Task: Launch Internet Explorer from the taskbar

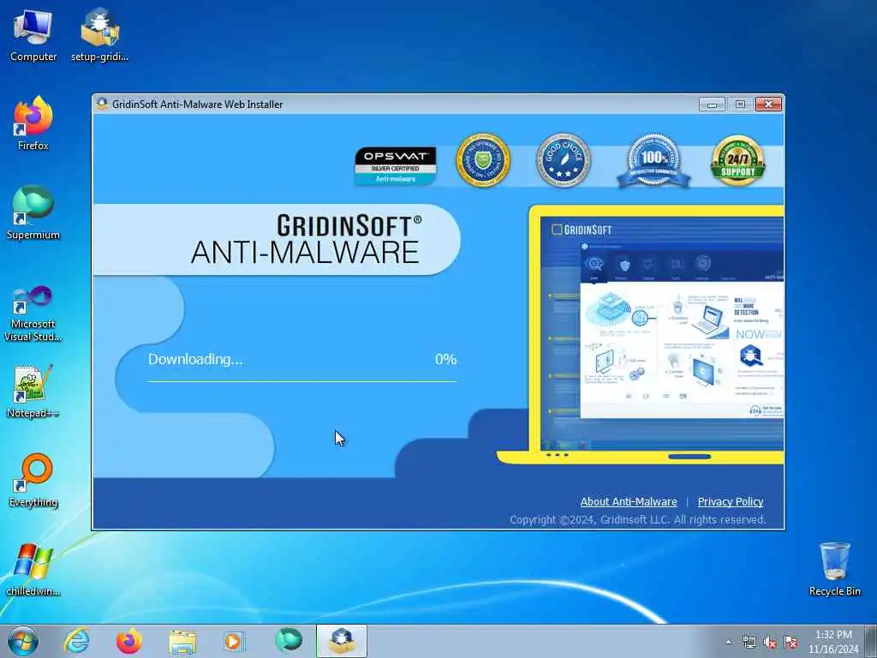Action: click(76, 641)
